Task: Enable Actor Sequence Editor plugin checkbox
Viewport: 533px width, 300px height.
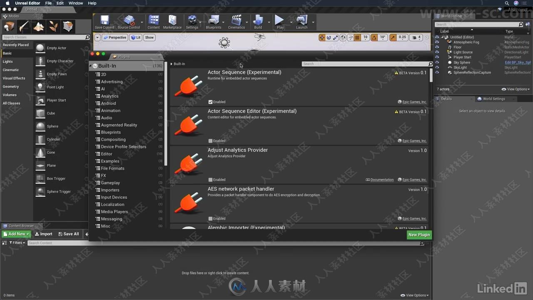Action: point(210,141)
